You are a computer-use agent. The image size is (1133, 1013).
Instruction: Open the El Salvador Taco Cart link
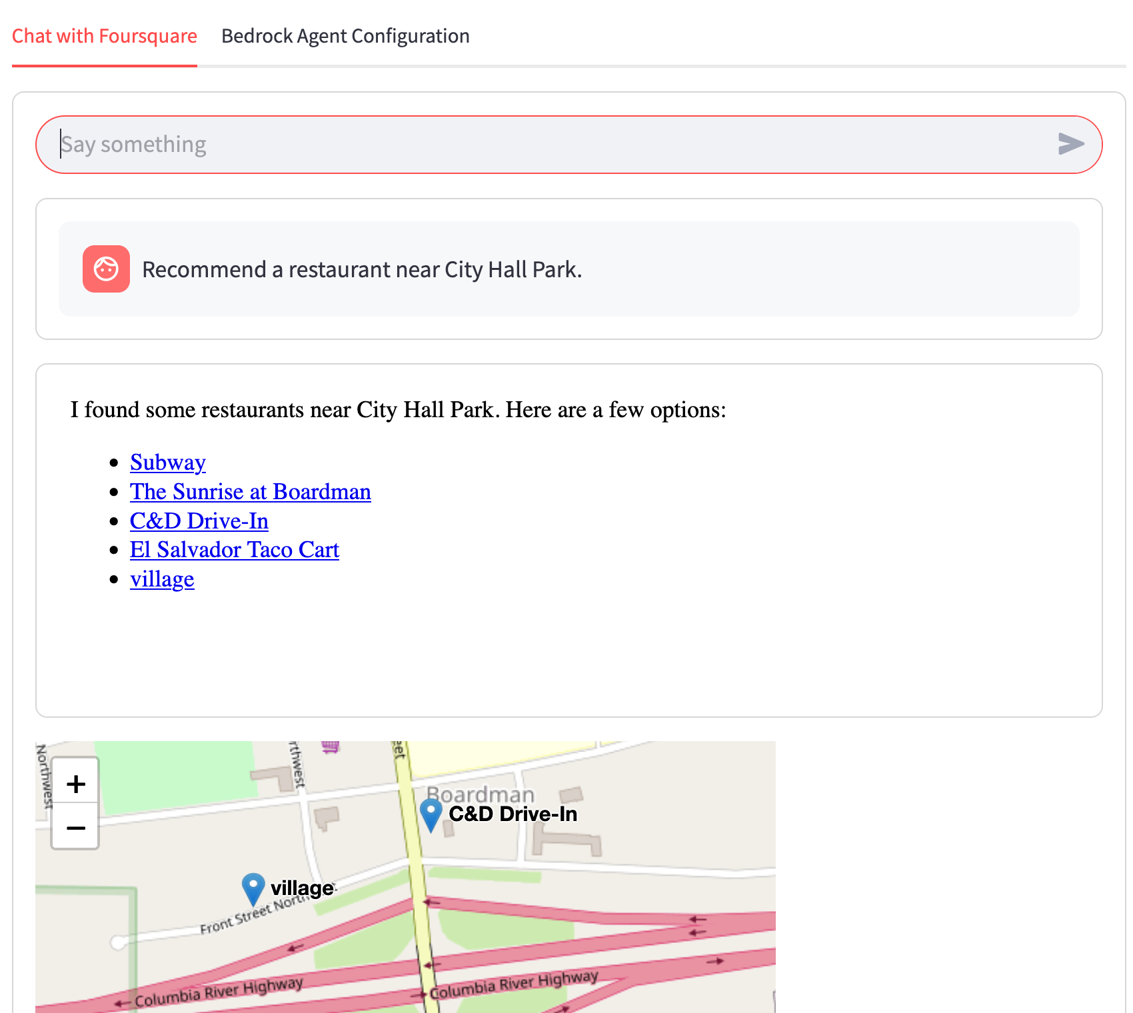tap(235, 550)
